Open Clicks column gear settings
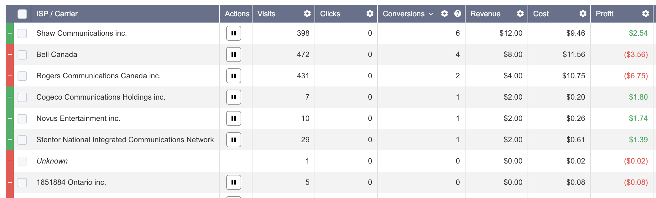 370,13
